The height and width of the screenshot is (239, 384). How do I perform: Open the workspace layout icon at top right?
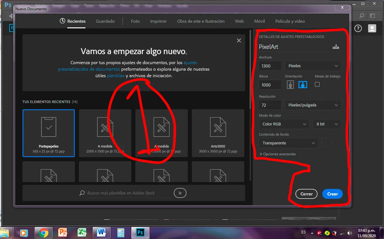coord(372,16)
